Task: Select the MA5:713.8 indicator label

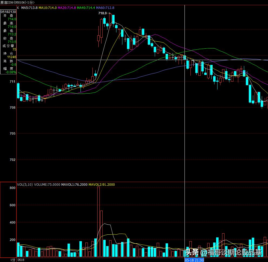Action: click(x=29, y=8)
